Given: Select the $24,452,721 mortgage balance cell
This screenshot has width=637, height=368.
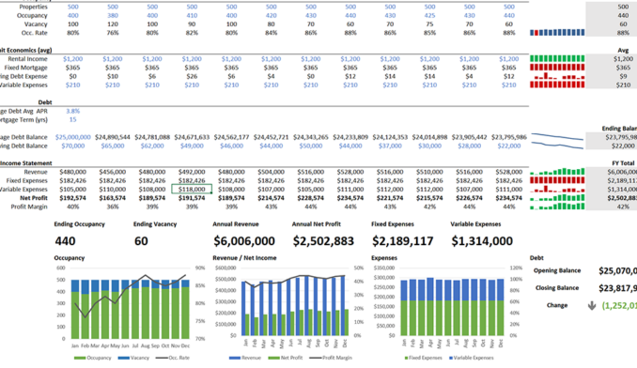Looking at the screenshot, I should pyautogui.click(x=271, y=137).
